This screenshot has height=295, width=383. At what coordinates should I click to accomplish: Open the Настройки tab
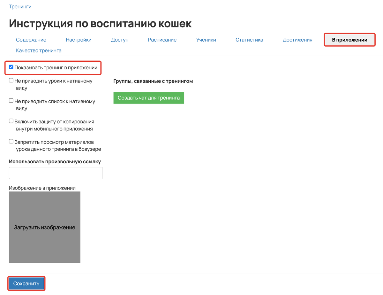tap(79, 40)
